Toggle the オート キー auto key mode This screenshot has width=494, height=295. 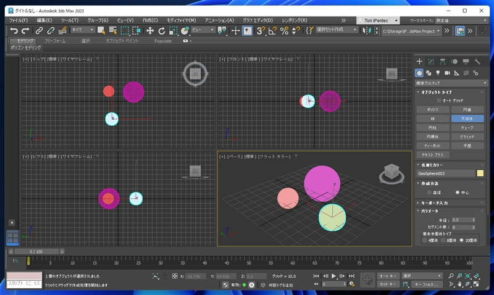[388, 276]
